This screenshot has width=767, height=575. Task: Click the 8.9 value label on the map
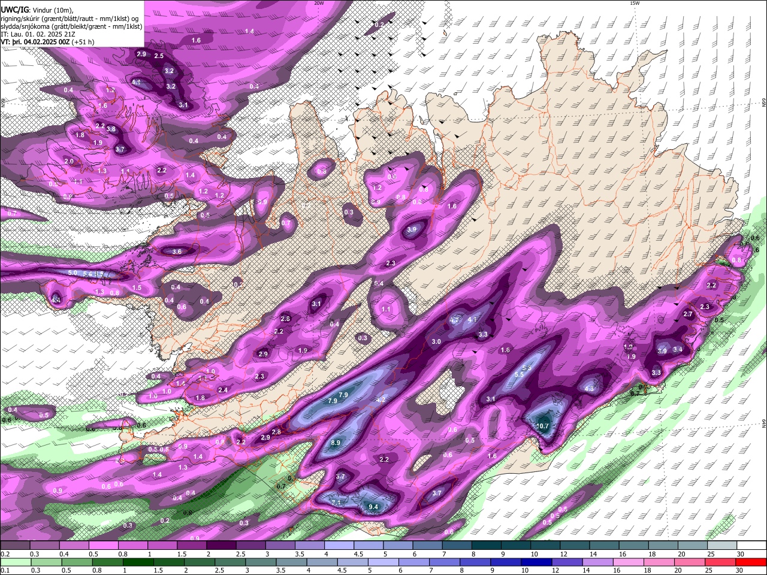[336, 443]
